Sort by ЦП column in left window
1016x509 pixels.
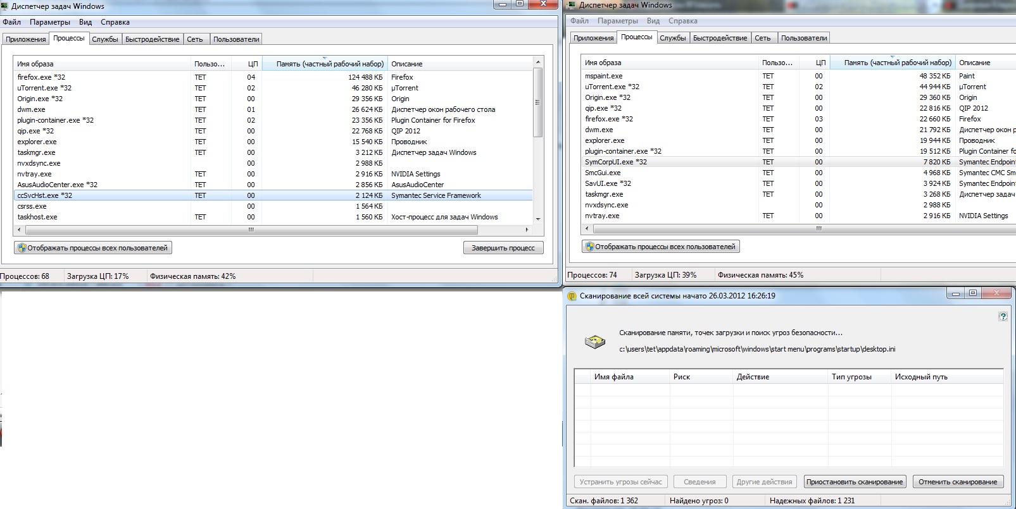coord(247,64)
